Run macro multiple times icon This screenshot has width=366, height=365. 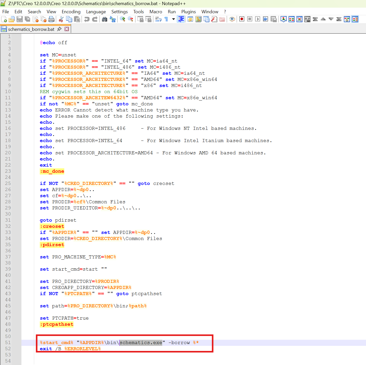pos(266,19)
